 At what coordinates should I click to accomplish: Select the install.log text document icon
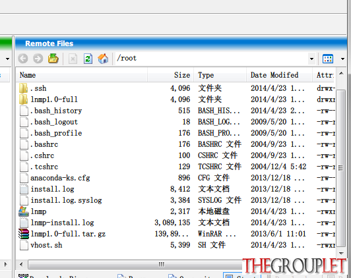click(24, 189)
